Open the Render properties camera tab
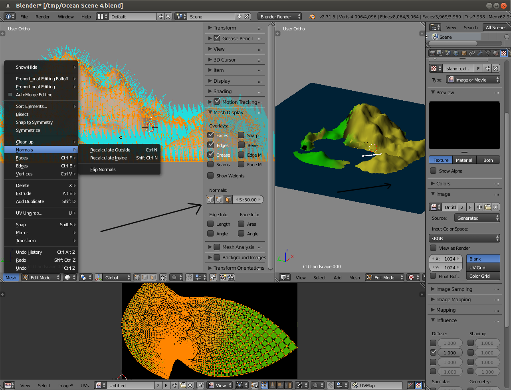Viewport: 511px width, 390px height. click(x=432, y=53)
